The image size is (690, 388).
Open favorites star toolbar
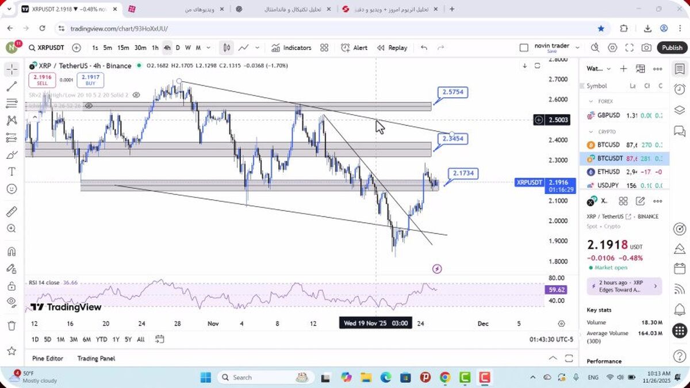pos(11,351)
